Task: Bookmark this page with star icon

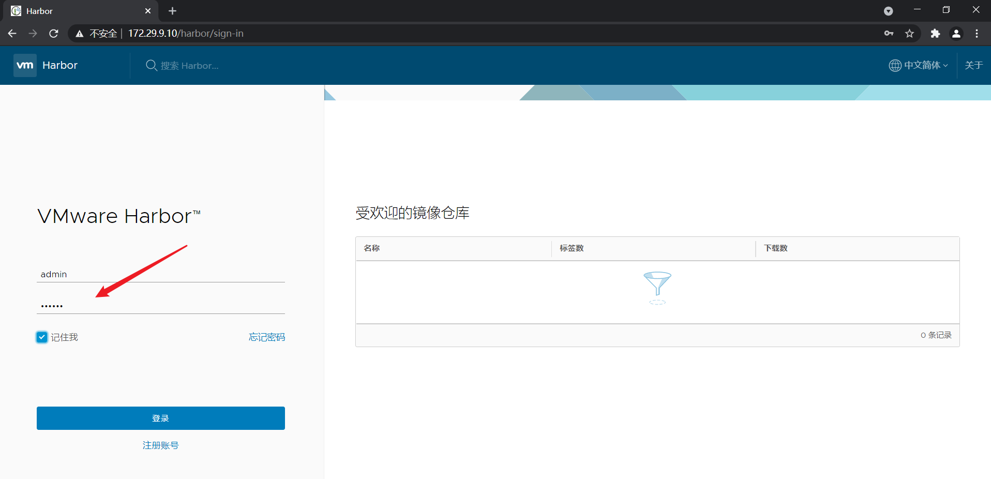Action: click(x=909, y=34)
